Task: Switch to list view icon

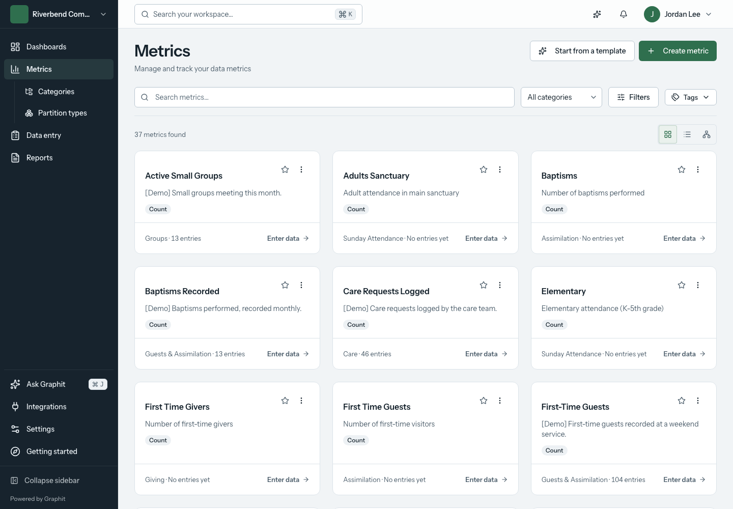Action: coord(687,134)
